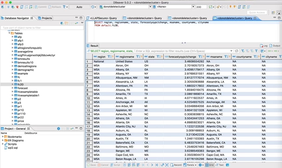Click the results settings gear in bottom toolbar
282x168 pixels.
200,165
